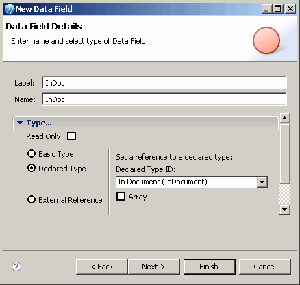Open the Declared Type ID dropdown arrow

[x=262, y=182]
